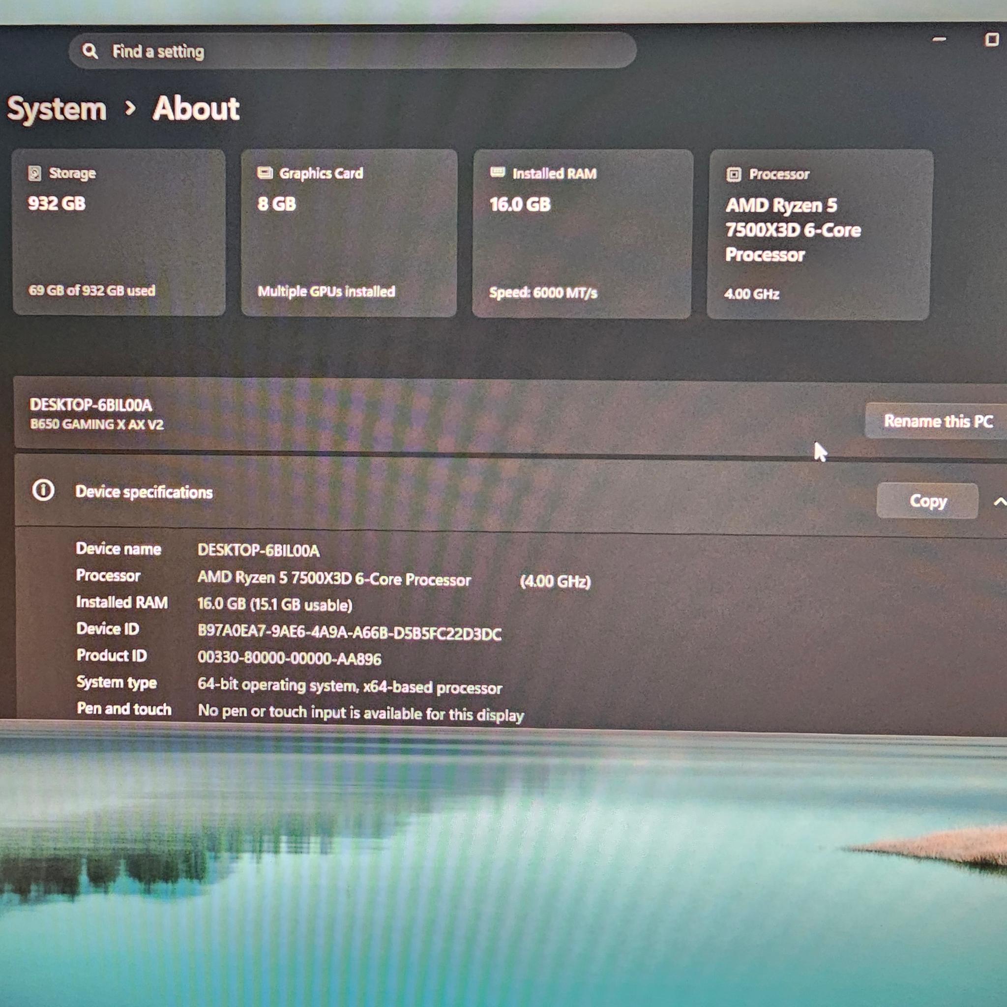This screenshot has height=1007, width=1007.
Task: Maximize the Settings window
Action: (x=991, y=39)
